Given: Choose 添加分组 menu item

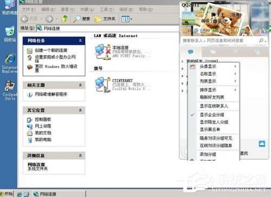Looking at the screenshot, I should (218, 154).
